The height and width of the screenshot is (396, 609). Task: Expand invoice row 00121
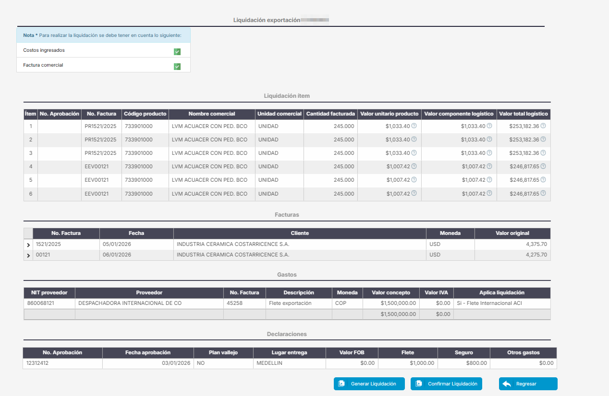(x=28, y=256)
